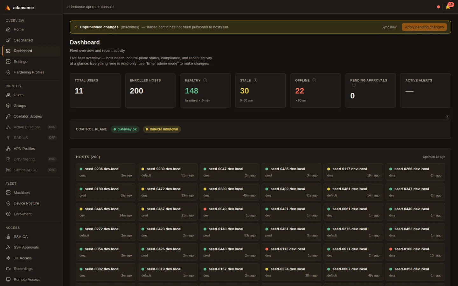Click the HOSTS (200) heading
This screenshot has width=458, height=286.
point(88,157)
